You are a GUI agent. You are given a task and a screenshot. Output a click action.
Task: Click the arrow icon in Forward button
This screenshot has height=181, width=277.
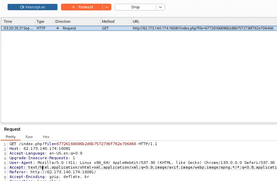click(73, 7)
